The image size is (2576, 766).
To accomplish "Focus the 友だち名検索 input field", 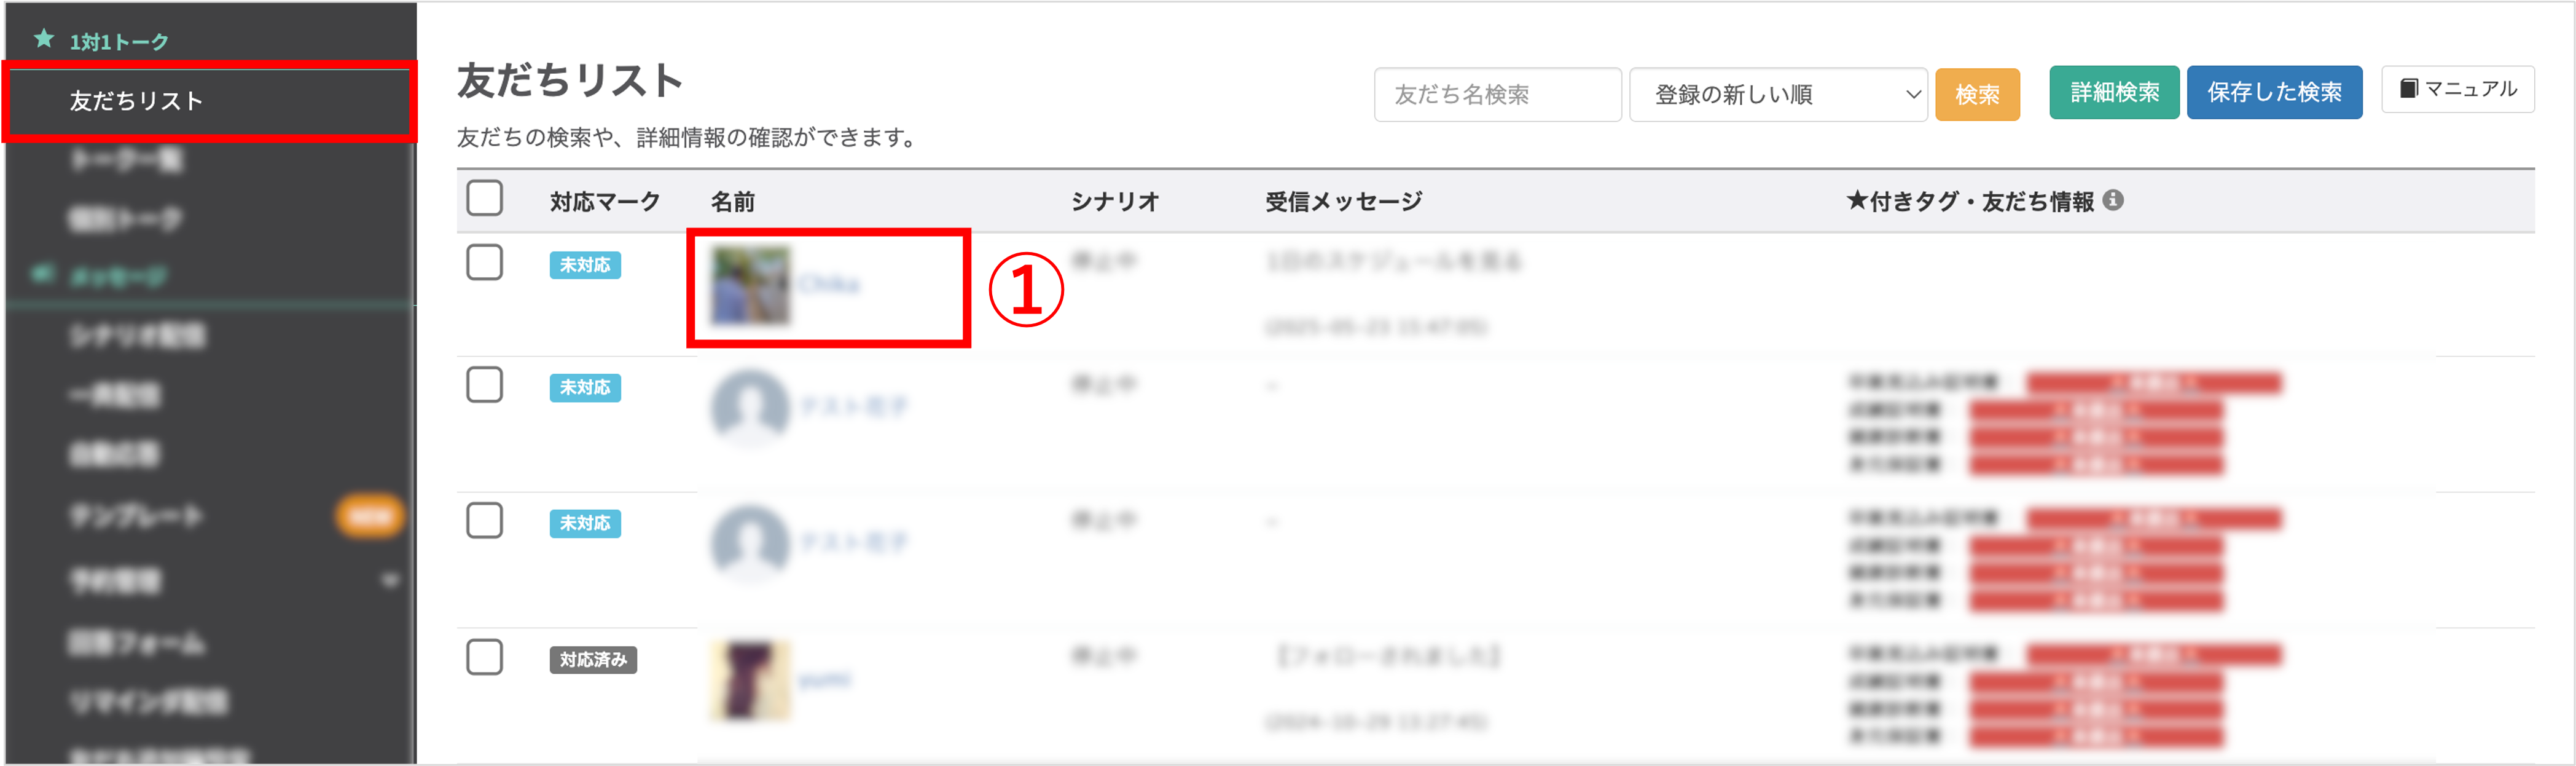I will pyautogui.click(x=1496, y=95).
